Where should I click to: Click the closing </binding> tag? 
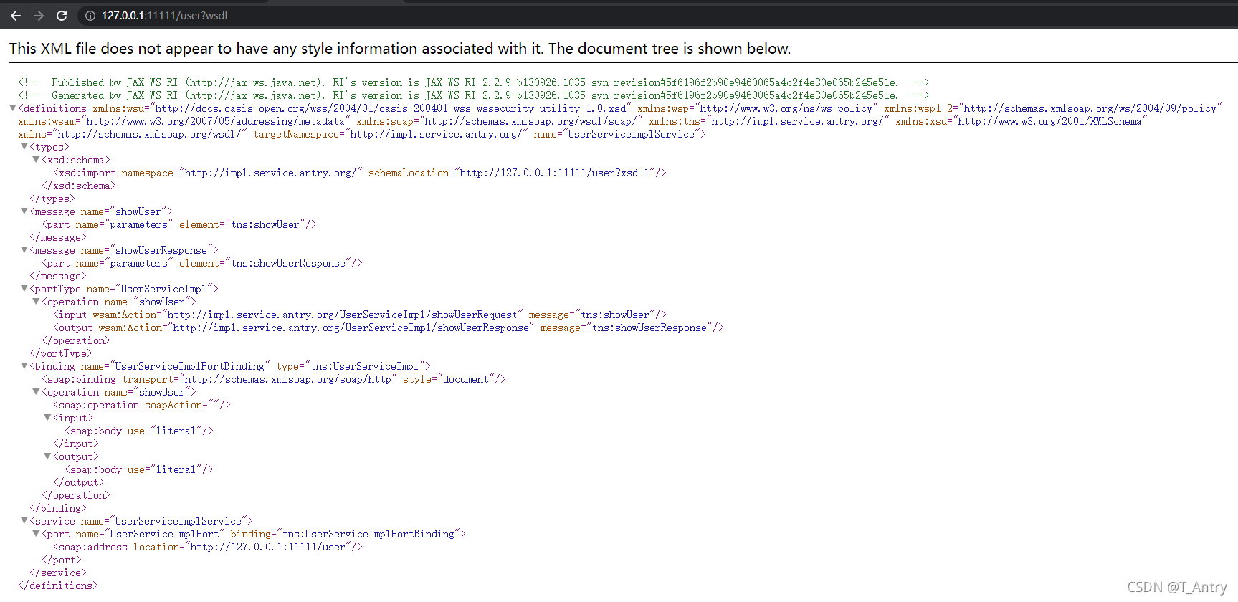pos(58,508)
